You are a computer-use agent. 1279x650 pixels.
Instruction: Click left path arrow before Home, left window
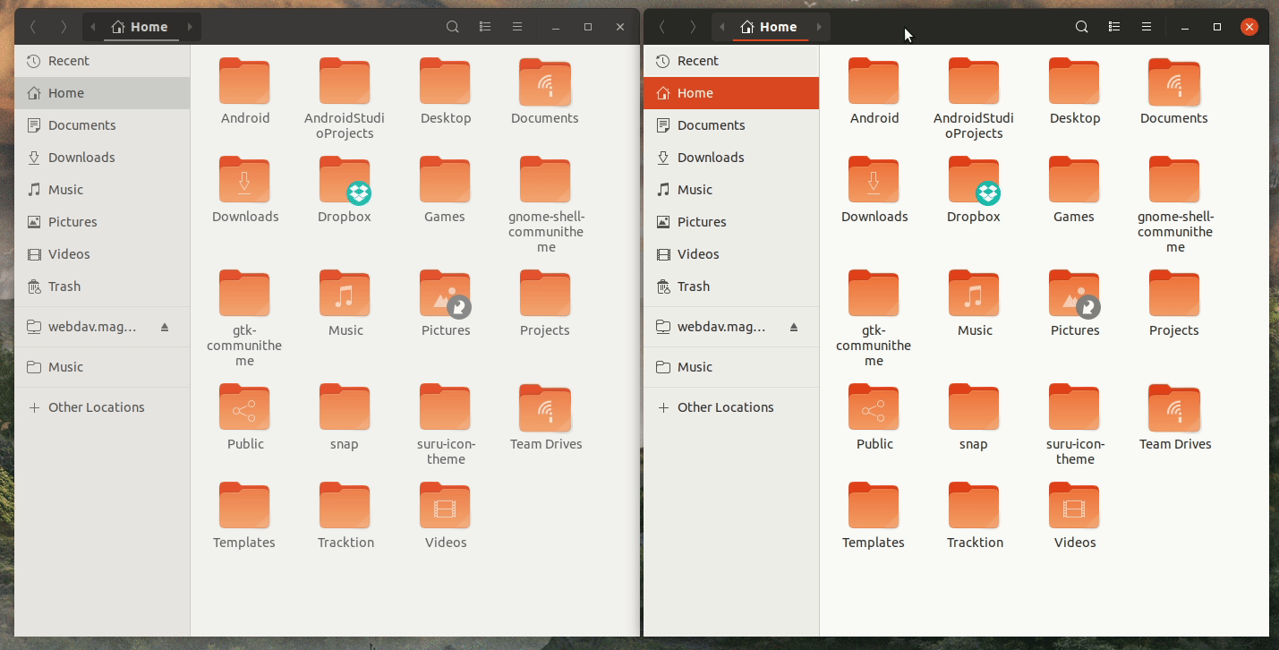click(x=93, y=27)
